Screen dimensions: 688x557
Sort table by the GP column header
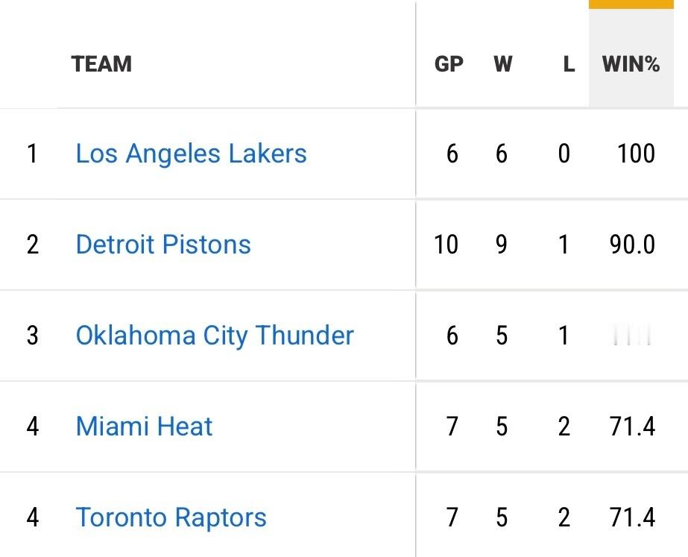449,64
